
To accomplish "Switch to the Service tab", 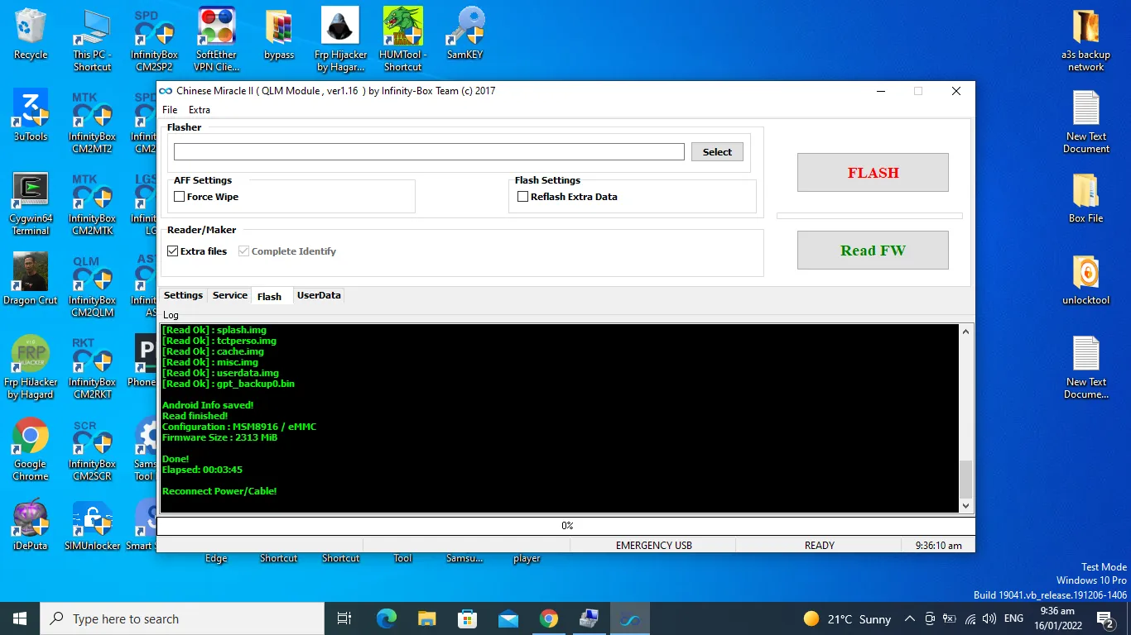I will click(x=230, y=295).
